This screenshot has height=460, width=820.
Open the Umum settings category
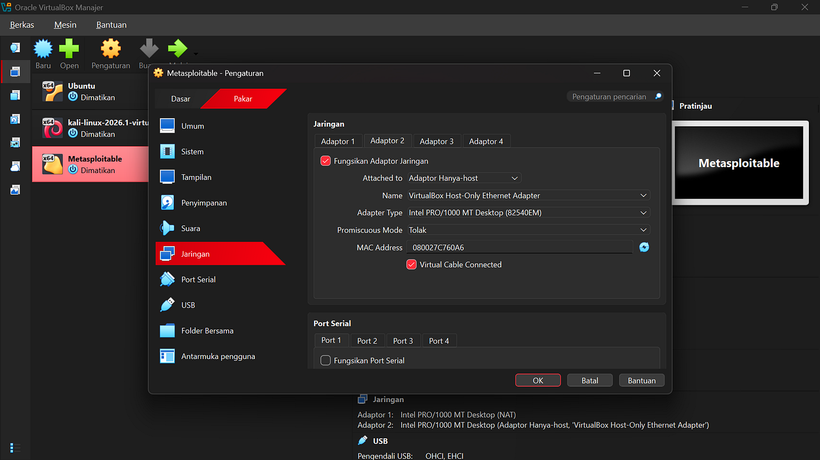220,126
